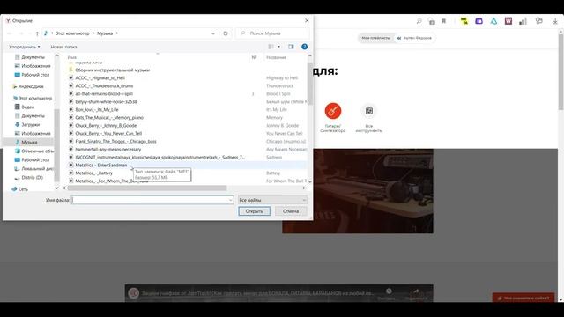564x317 pixels.
Task: Open the help icon in the dialog toolbar
Action: pyautogui.click(x=304, y=47)
